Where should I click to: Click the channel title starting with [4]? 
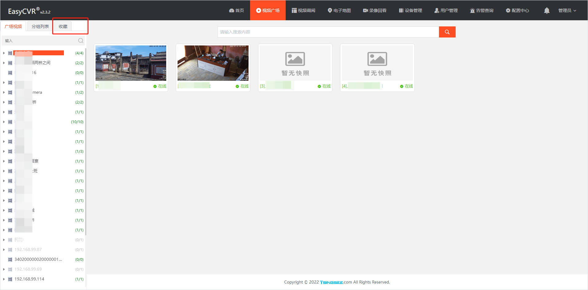point(363,86)
